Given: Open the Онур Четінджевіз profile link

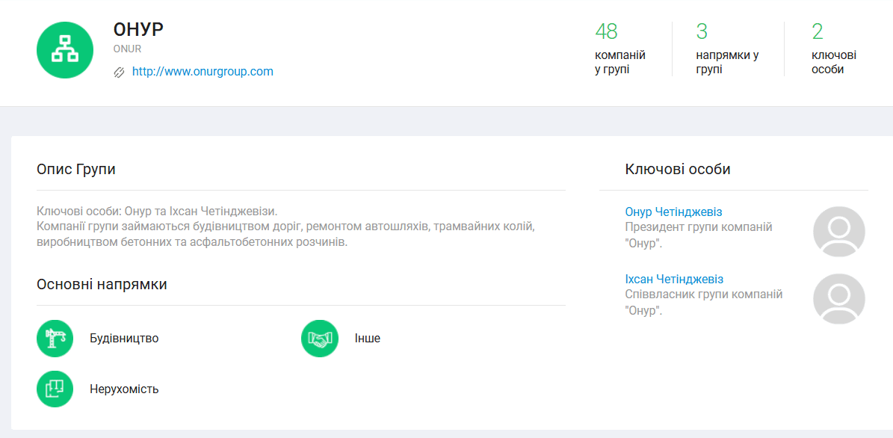Looking at the screenshot, I should 673,212.
